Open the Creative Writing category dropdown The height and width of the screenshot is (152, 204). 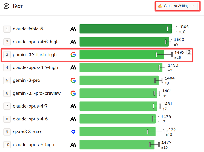point(176,6)
